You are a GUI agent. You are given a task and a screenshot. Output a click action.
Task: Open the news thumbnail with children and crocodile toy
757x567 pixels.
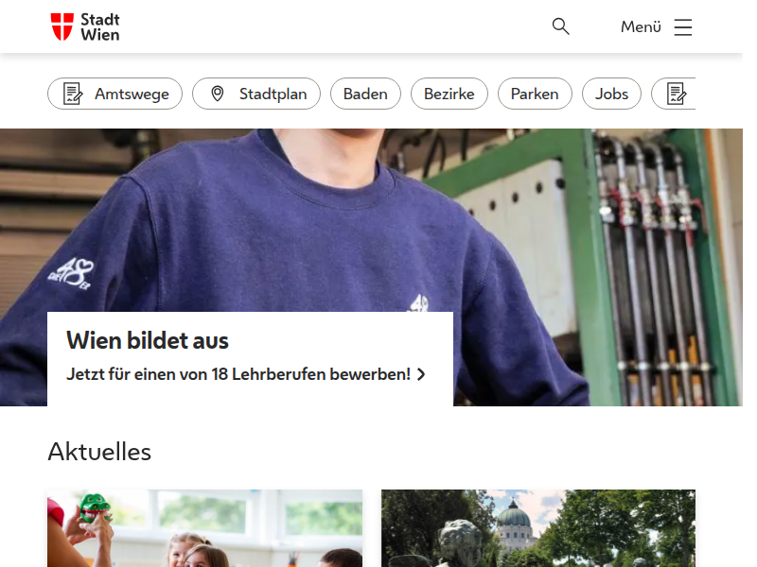(x=204, y=528)
